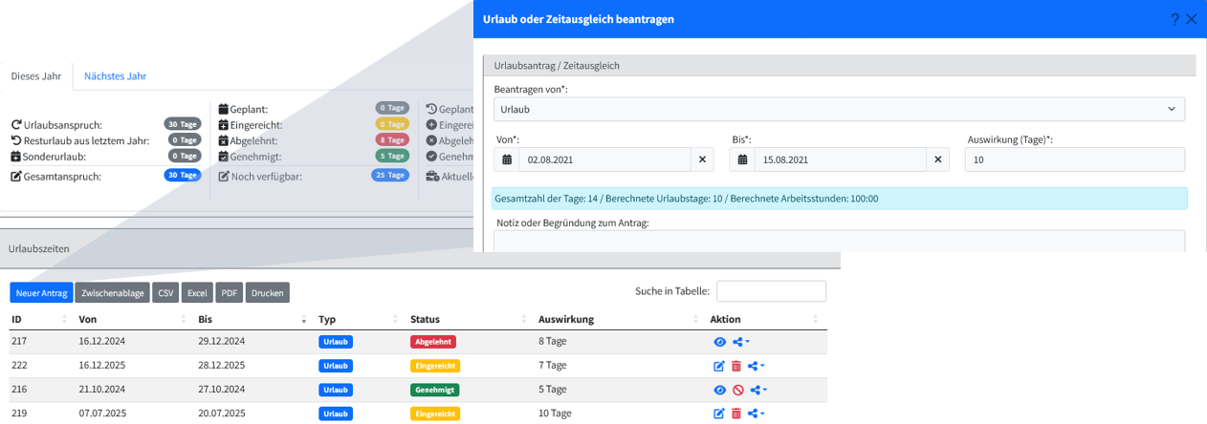
Task: Export table to Excel
Action: [x=197, y=292]
